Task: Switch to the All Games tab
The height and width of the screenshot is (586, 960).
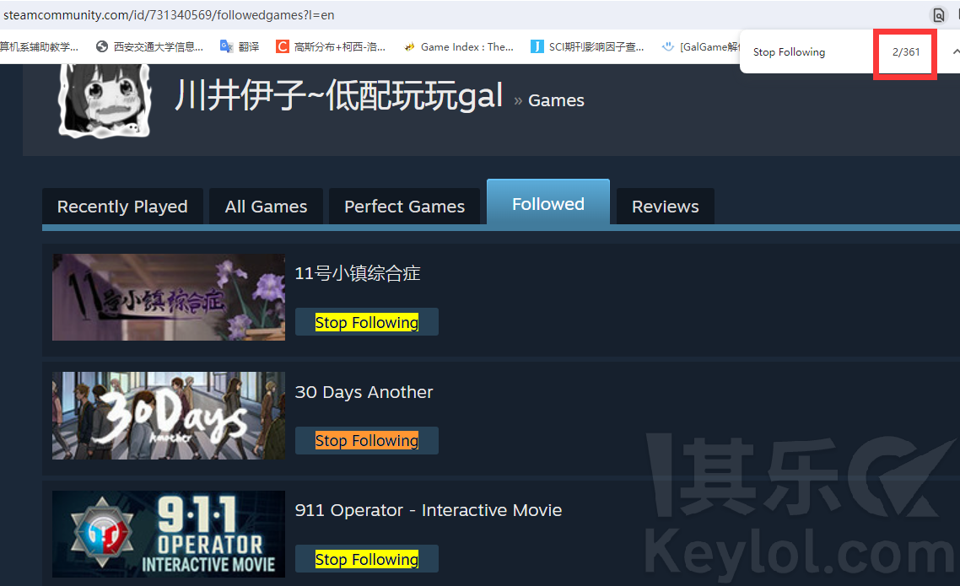Action: [266, 207]
